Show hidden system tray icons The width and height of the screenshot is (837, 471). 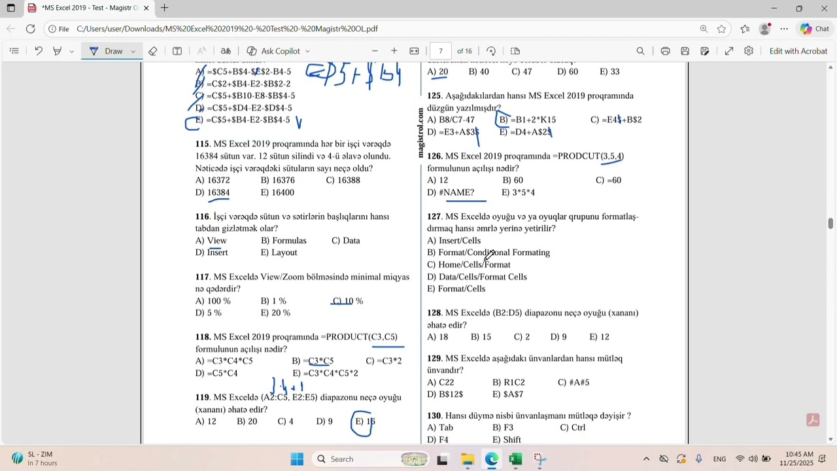pos(646,459)
